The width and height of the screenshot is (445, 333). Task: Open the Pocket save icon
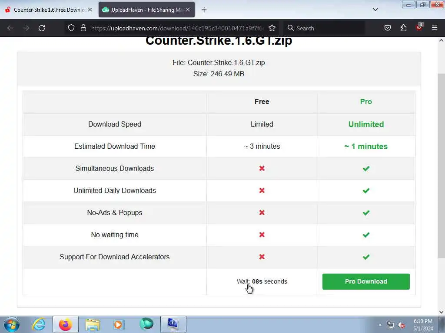387,28
